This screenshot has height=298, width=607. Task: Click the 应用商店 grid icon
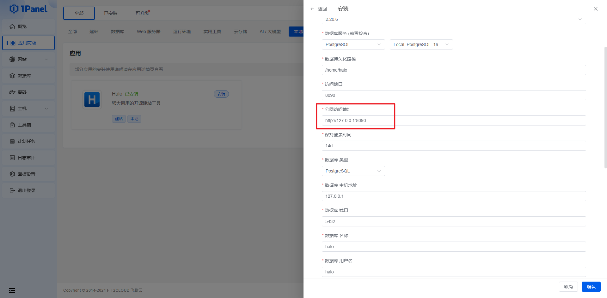click(13, 43)
